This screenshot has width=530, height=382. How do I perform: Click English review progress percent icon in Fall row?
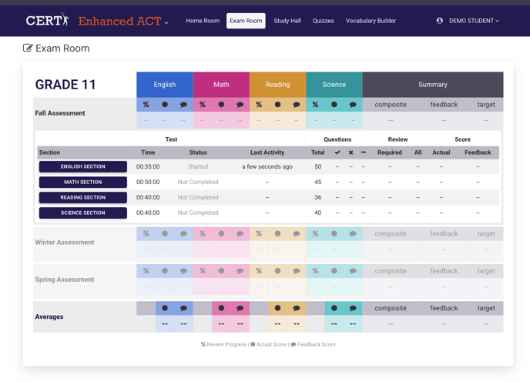pos(146,105)
